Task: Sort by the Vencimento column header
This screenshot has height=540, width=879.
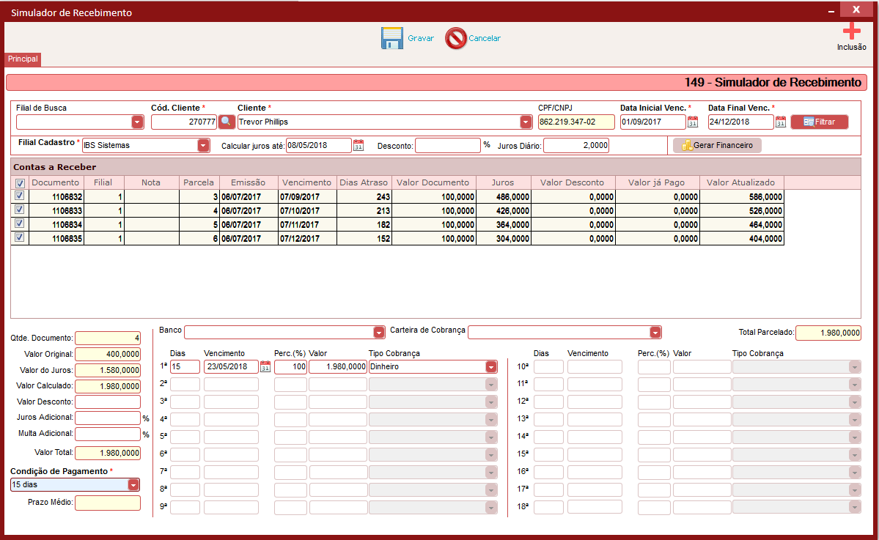Action: pyautogui.click(x=306, y=182)
